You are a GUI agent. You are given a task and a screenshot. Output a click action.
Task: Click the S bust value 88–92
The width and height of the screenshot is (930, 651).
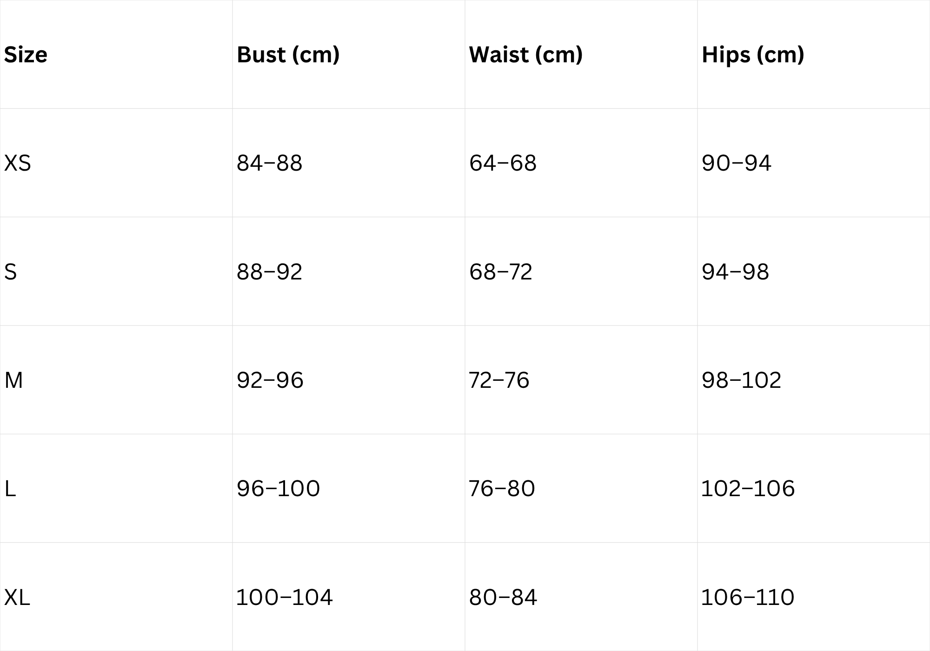(269, 272)
